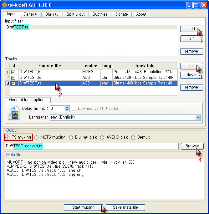
Task: Uncheck the eng AC3 track checkbox
Action: coord(13,83)
